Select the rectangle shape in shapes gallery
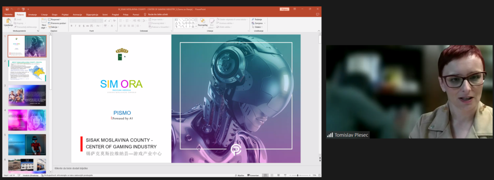The height and width of the screenshot is (180, 494). tap(186, 20)
